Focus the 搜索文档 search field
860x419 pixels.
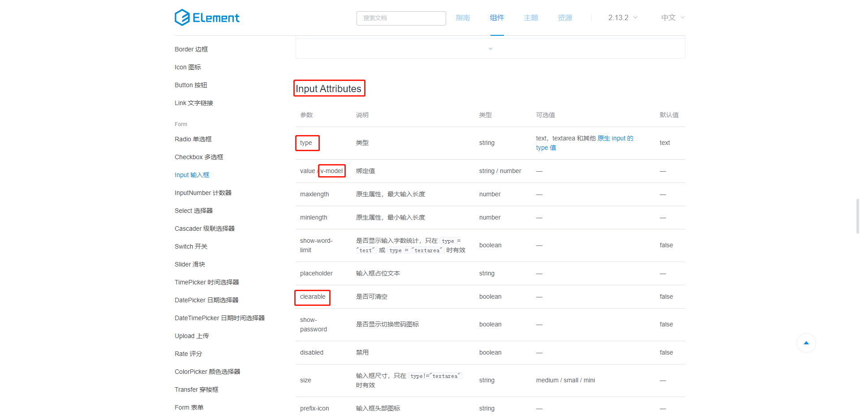click(401, 18)
